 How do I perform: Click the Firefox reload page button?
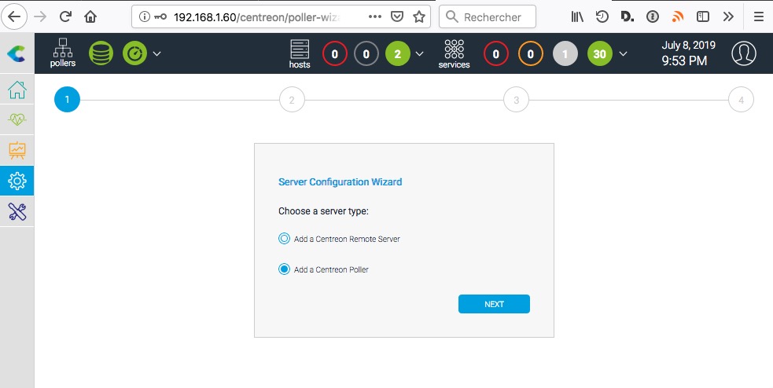click(66, 16)
